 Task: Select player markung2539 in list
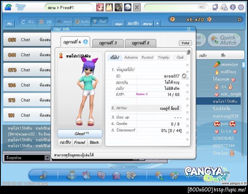pos(226,116)
